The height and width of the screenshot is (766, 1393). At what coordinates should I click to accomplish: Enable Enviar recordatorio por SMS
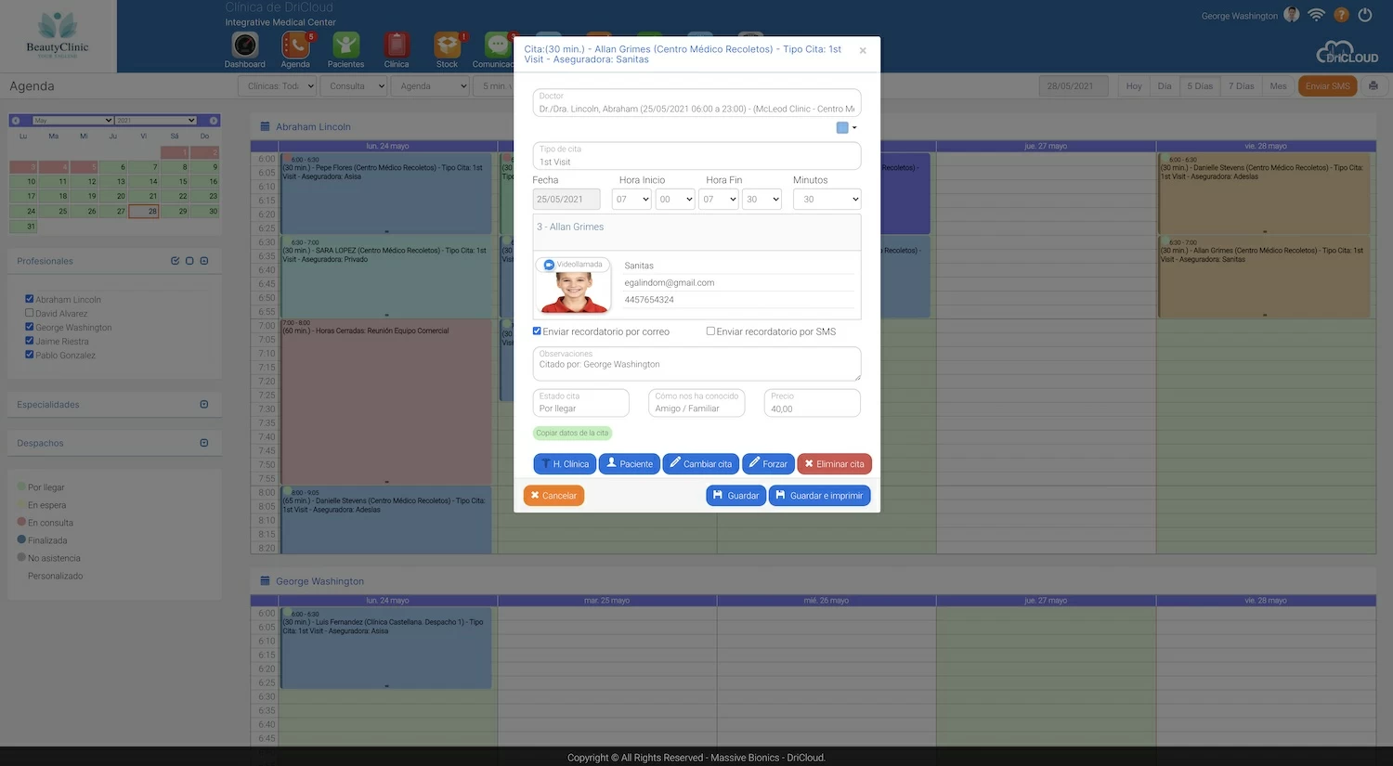(x=710, y=331)
